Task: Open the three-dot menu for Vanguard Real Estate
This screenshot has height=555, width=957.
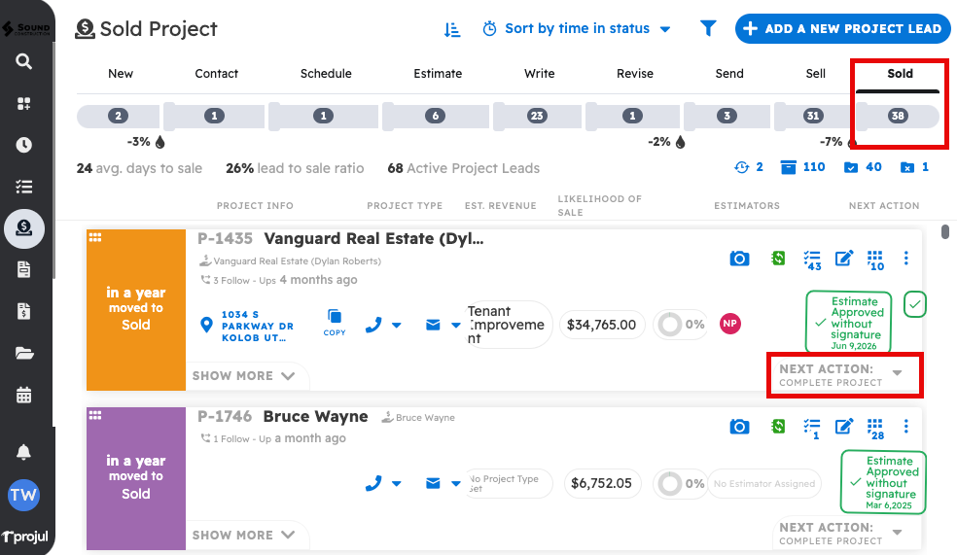Action: pos(906,259)
